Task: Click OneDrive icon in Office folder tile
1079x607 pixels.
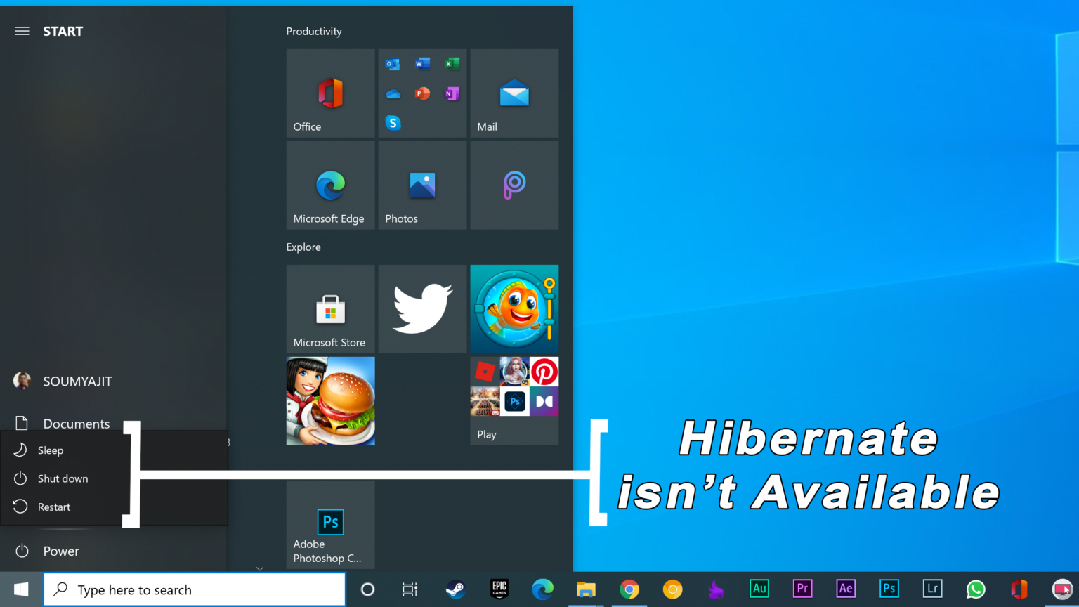Action: point(393,93)
